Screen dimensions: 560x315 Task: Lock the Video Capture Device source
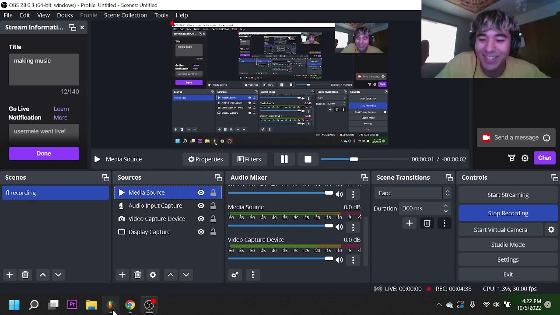pos(213,219)
